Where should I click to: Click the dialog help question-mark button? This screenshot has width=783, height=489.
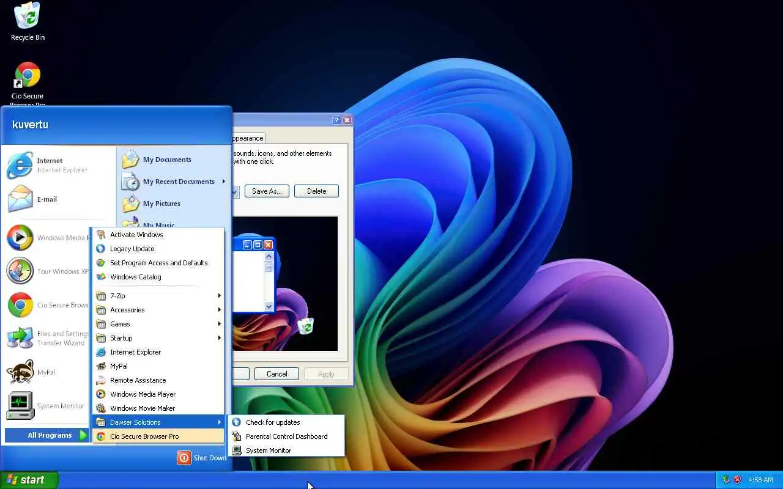click(336, 120)
